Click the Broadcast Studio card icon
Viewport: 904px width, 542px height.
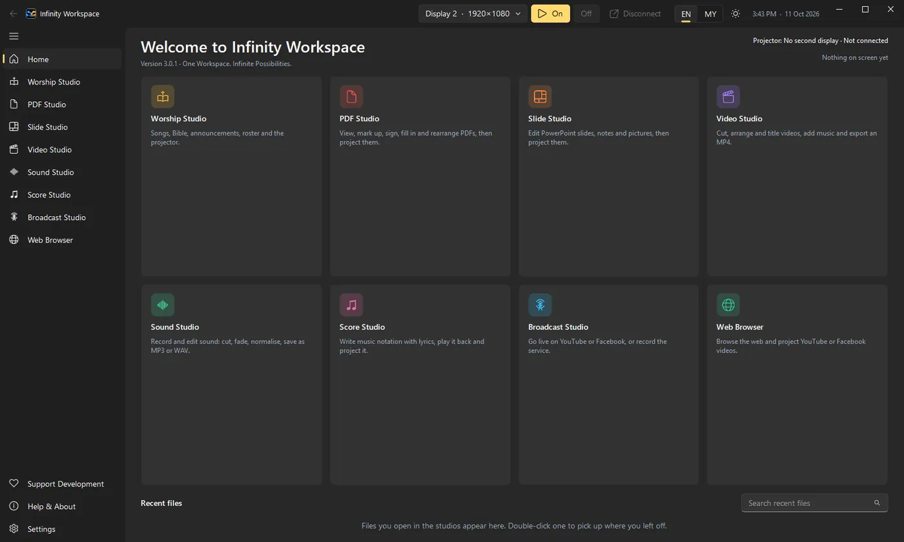540,305
